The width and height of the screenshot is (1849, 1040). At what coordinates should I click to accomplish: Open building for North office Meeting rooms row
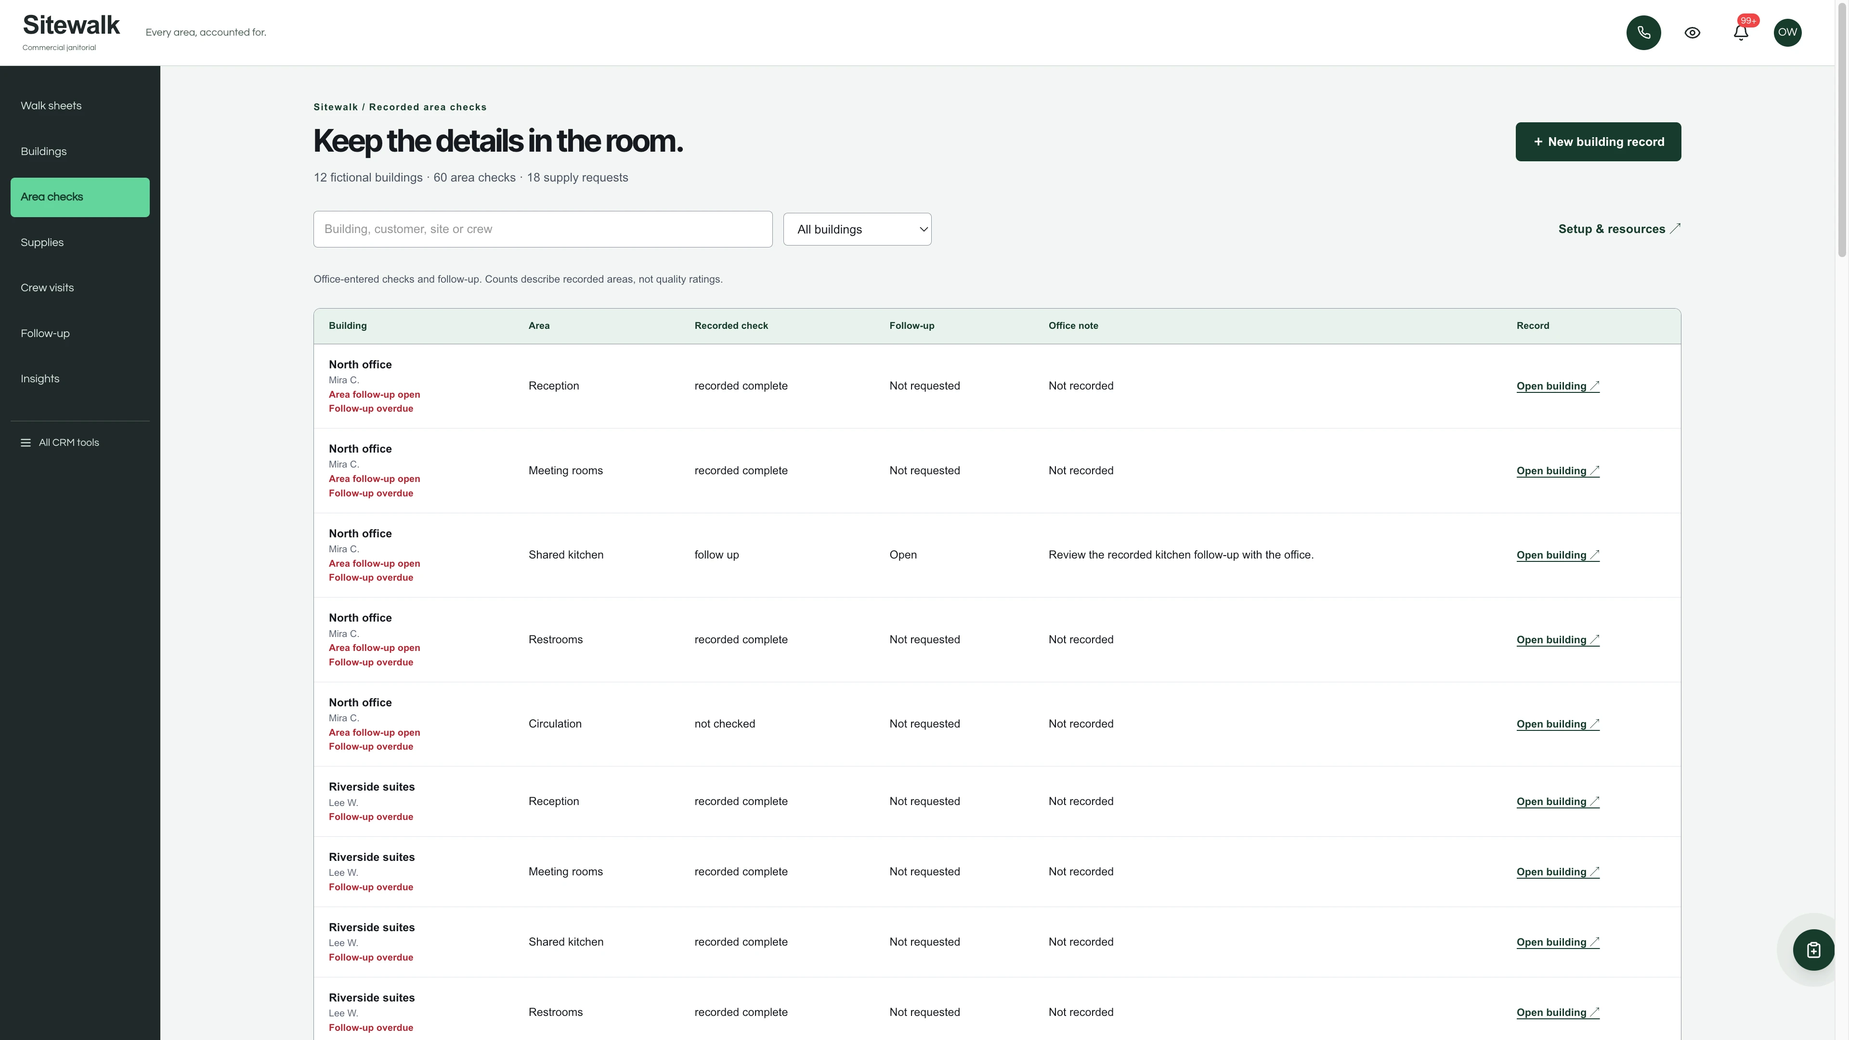tap(1558, 471)
